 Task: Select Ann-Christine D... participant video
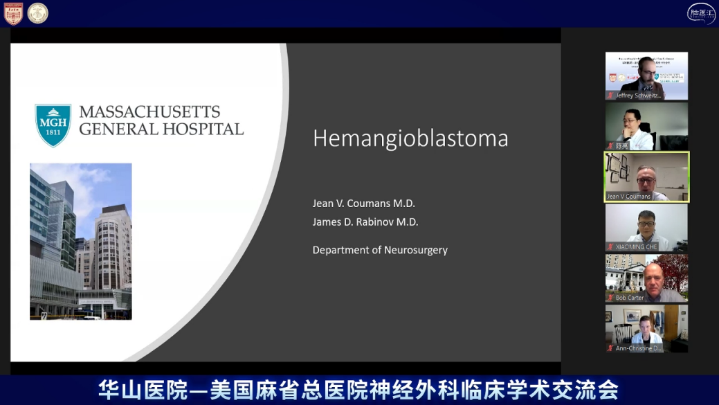coord(646,329)
